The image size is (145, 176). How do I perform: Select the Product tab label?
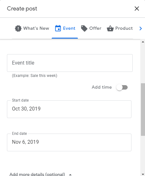(124, 28)
